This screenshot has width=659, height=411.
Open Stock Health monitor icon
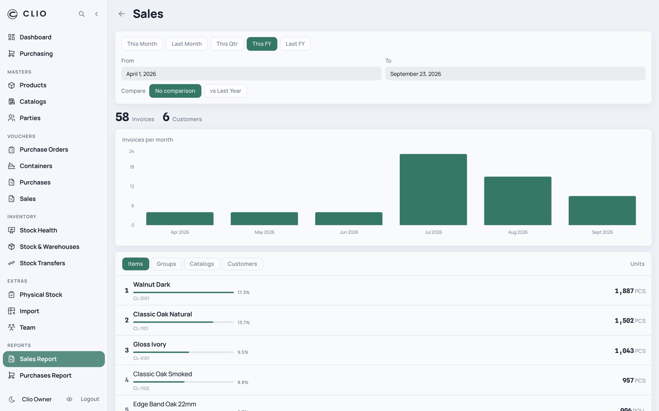coord(12,230)
